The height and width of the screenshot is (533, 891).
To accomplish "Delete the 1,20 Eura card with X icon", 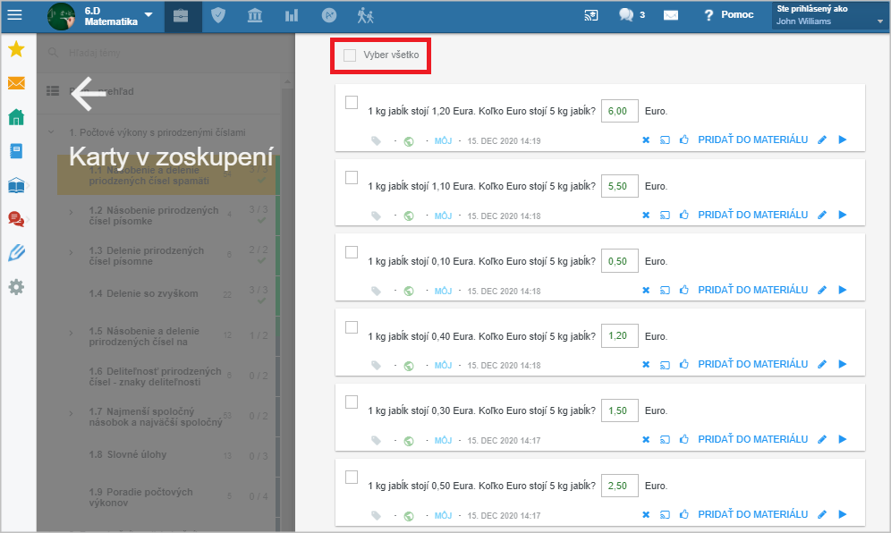I will [x=646, y=140].
